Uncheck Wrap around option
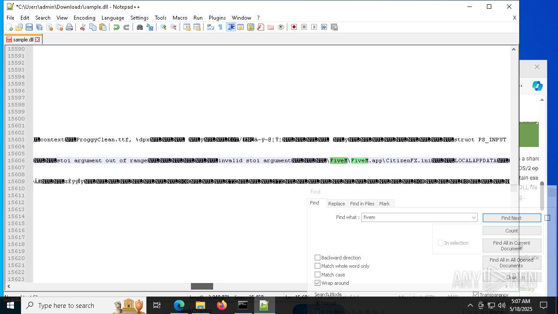The width and height of the screenshot is (558, 314). [x=318, y=283]
